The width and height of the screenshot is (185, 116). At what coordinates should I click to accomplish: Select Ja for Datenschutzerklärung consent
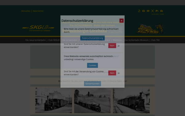point(119,45)
